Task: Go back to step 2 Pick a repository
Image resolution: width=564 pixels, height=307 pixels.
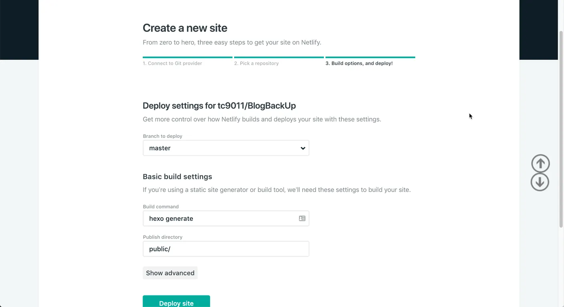Action: coord(256,63)
